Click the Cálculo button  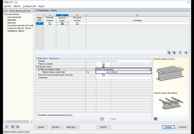[41, 127]
